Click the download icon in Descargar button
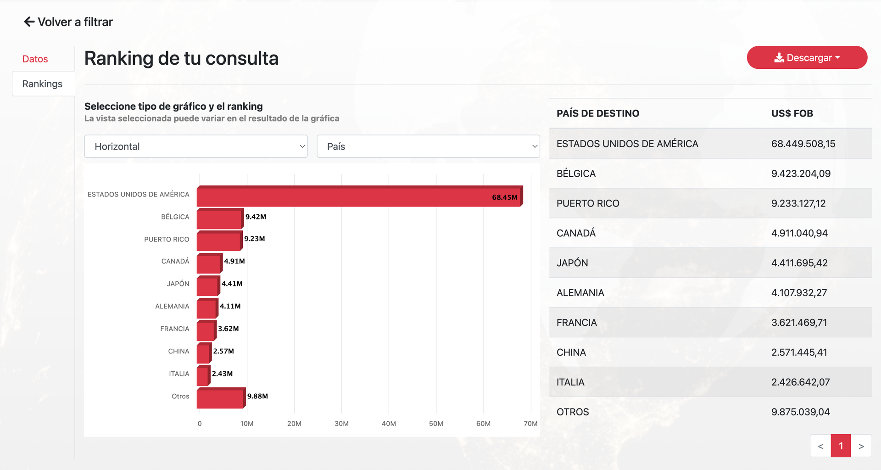Viewport: 881px width, 470px height. click(779, 58)
